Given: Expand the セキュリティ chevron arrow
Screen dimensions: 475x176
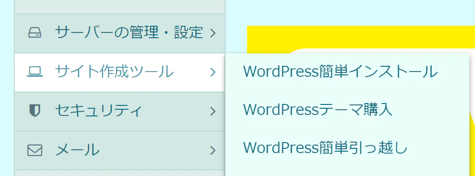Looking at the screenshot, I should point(213,111).
